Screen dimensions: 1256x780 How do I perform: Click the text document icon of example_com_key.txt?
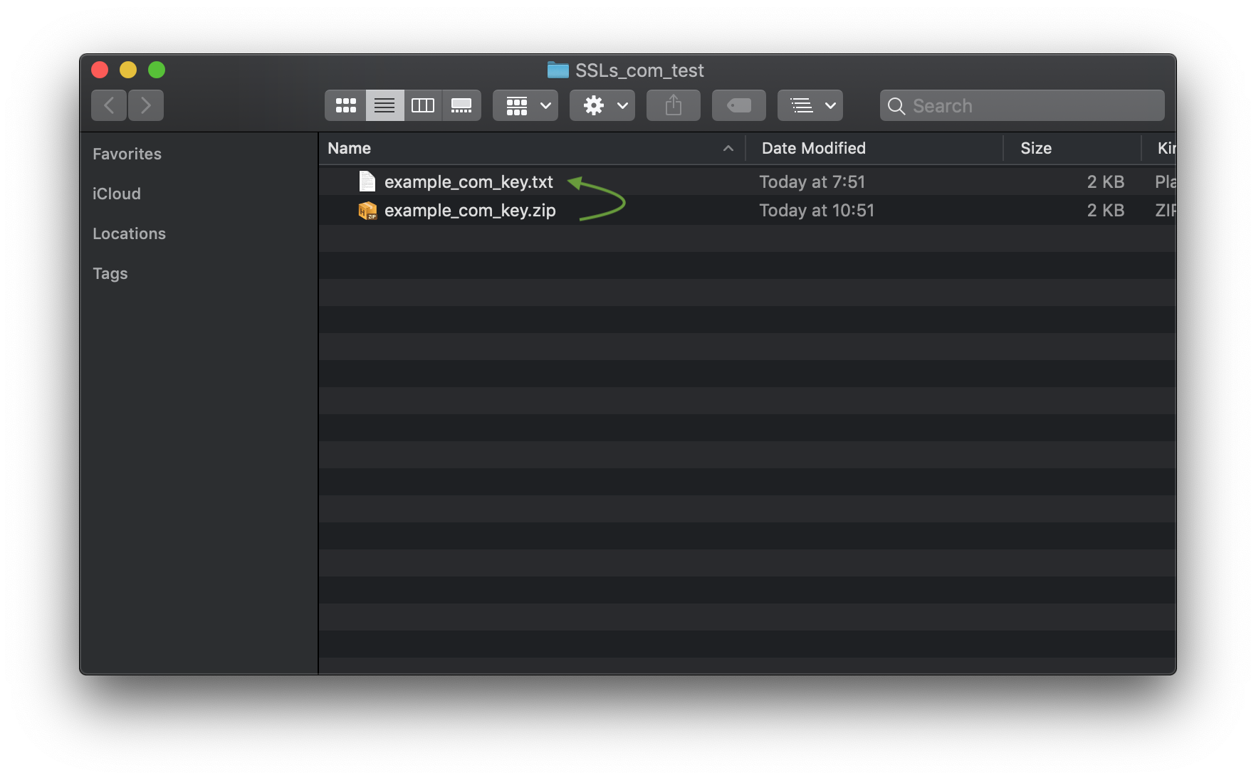[367, 181]
